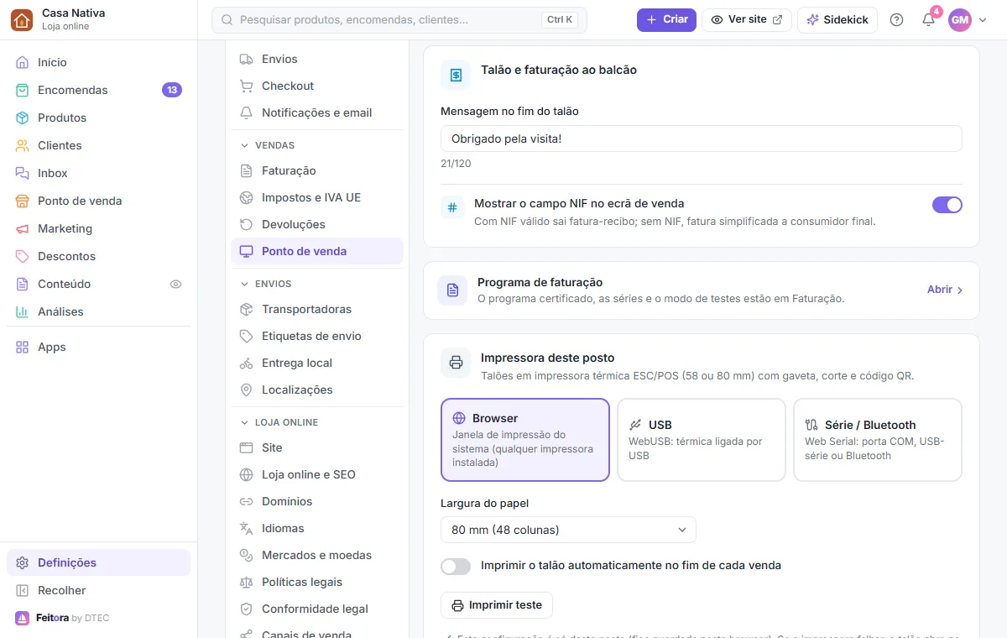Enable automatic receipt printing toggle

[456, 567]
